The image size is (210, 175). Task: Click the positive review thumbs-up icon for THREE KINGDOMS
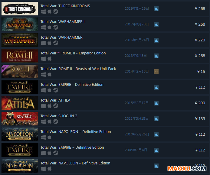pos(156,9)
